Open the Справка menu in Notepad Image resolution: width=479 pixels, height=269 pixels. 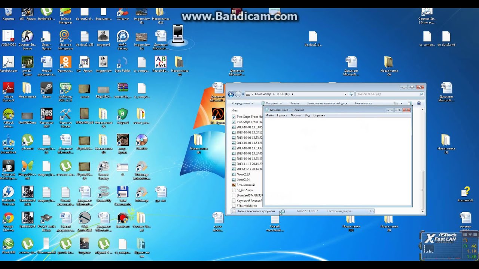point(319,115)
